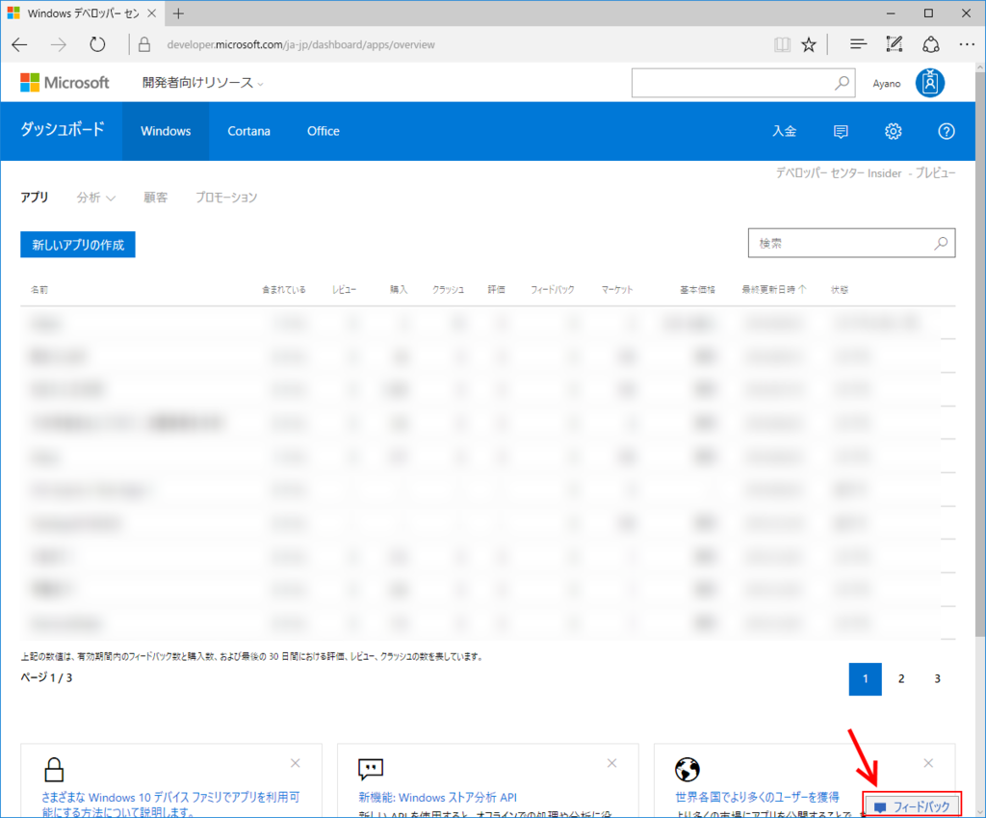
Task: Close the Windows デベロッパー センター tab
Action: [151, 13]
